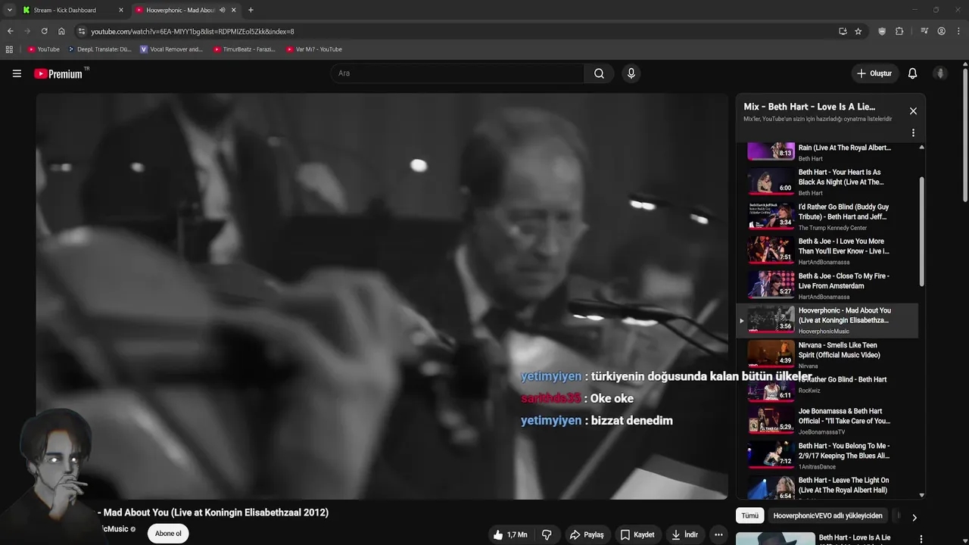The width and height of the screenshot is (969, 545).
Task: Close the Hooverphonic tab
Action: [233, 10]
